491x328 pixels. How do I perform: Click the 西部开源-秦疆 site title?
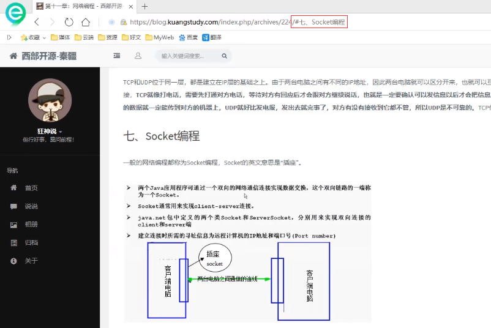[x=49, y=56]
